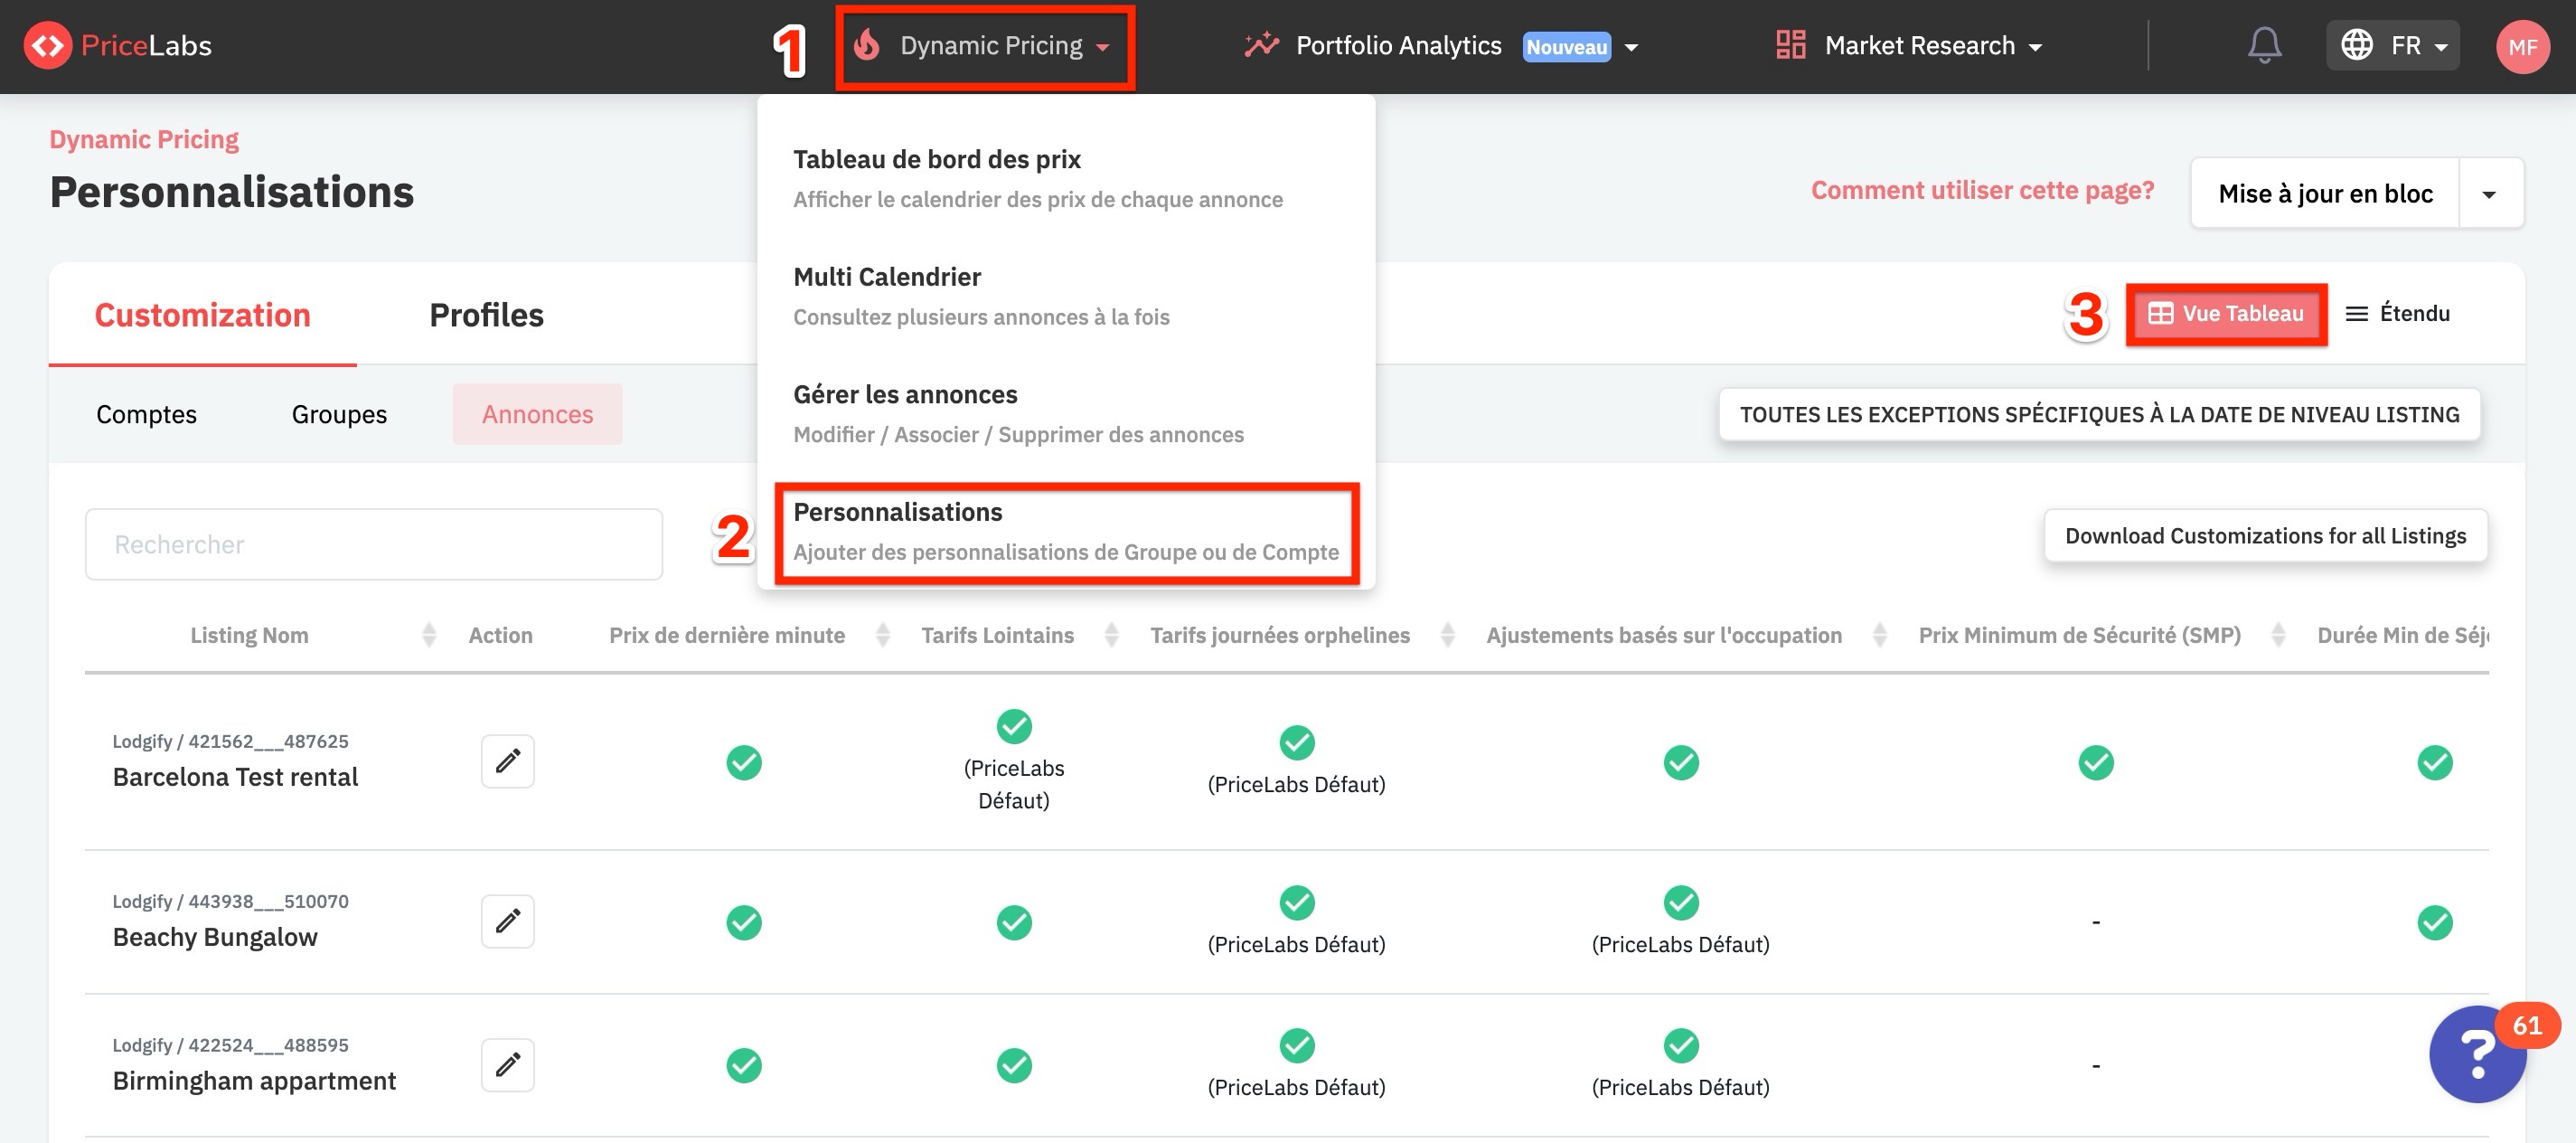Sort by Ajustements basés sur l'occupation arrows

pyautogui.click(x=1879, y=635)
